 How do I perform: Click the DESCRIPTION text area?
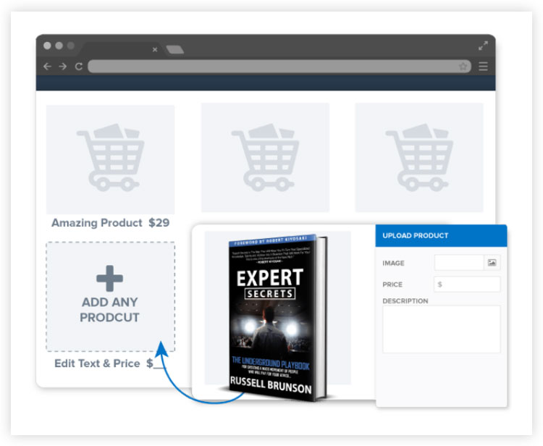(441, 329)
